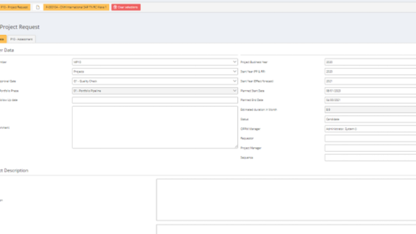Click the Planned Start Date field
This screenshot has width=416, height=234.
pyautogui.click(x=370, y=91)
